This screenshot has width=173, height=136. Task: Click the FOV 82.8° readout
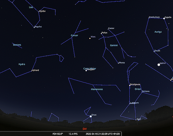click(x=58, y=134)
